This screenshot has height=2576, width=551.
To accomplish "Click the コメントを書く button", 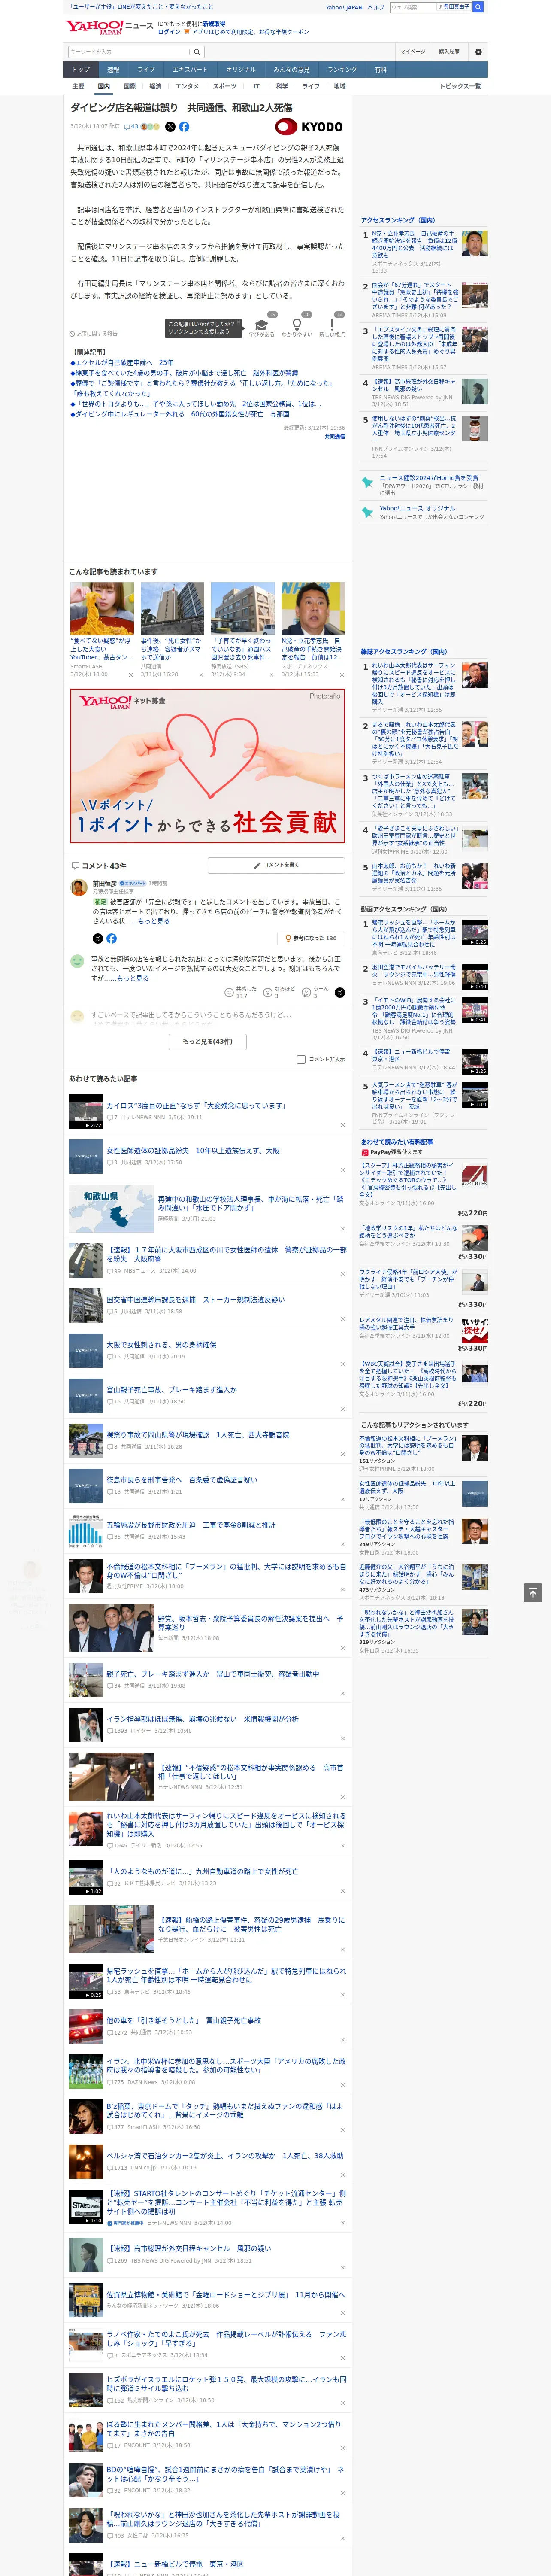I will (276, 865).
